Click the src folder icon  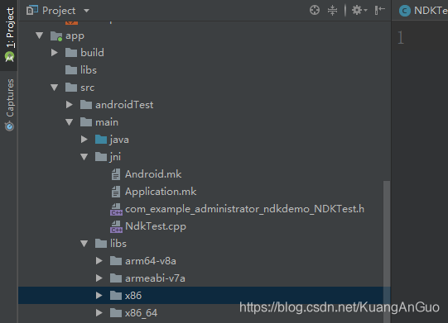[x=71, y=88]
